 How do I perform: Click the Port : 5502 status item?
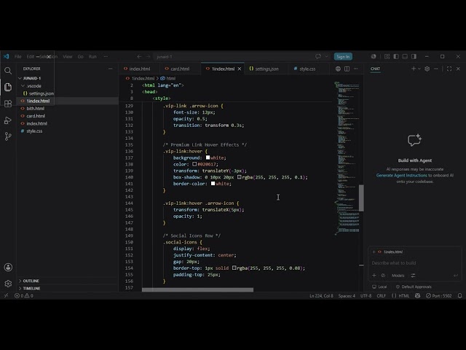[x=438, y=295]
